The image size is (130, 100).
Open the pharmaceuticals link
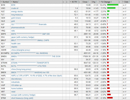pyautogui.click(x=18, y=27)
